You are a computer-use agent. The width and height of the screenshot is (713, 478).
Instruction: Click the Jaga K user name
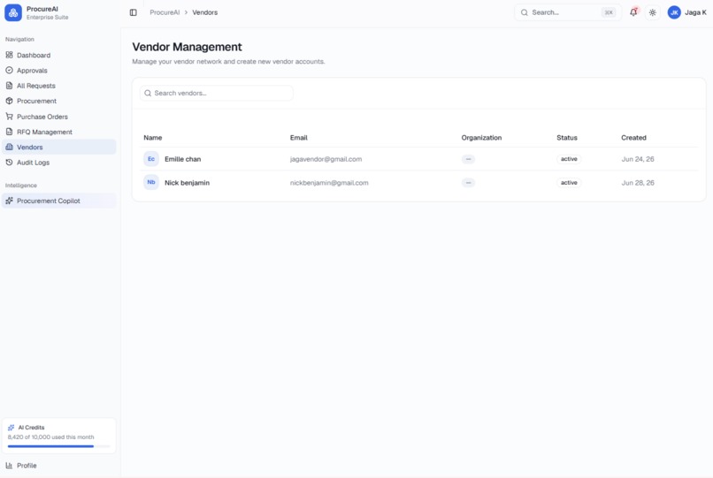pyautogui.click(x=695, y=12)
